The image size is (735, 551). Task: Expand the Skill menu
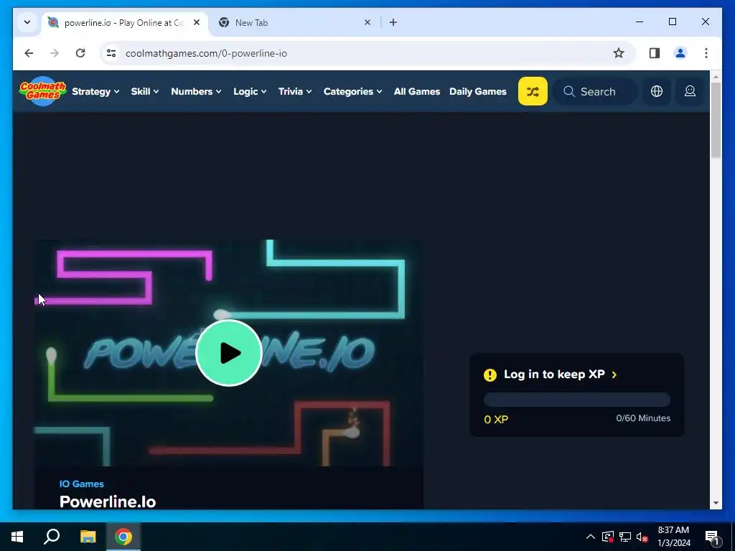tap(145, 91)
